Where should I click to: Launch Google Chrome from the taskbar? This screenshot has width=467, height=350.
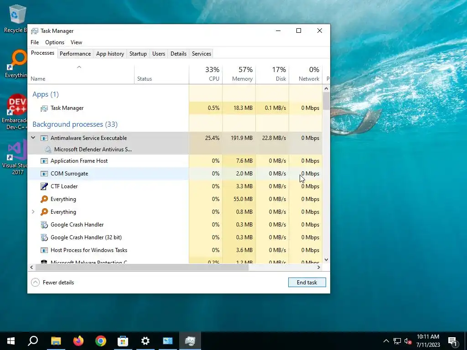point(101,341)
